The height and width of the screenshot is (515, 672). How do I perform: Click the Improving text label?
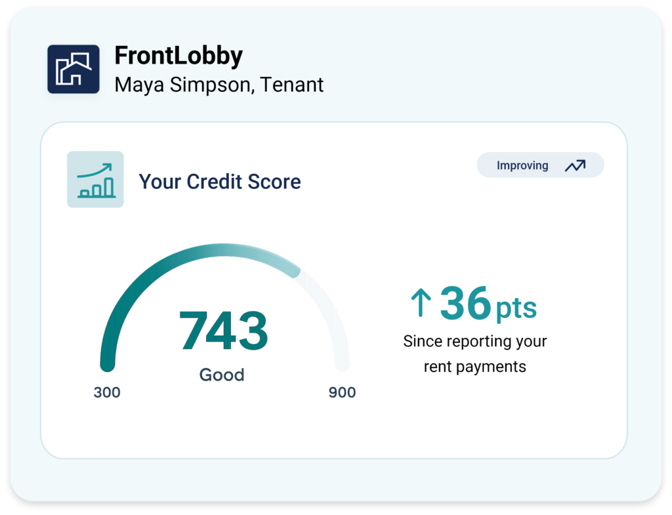coord(522,165)
